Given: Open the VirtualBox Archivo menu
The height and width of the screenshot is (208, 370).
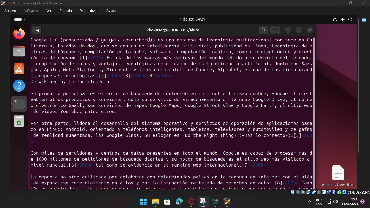Looking at the screenshot, I should (10, 11).
